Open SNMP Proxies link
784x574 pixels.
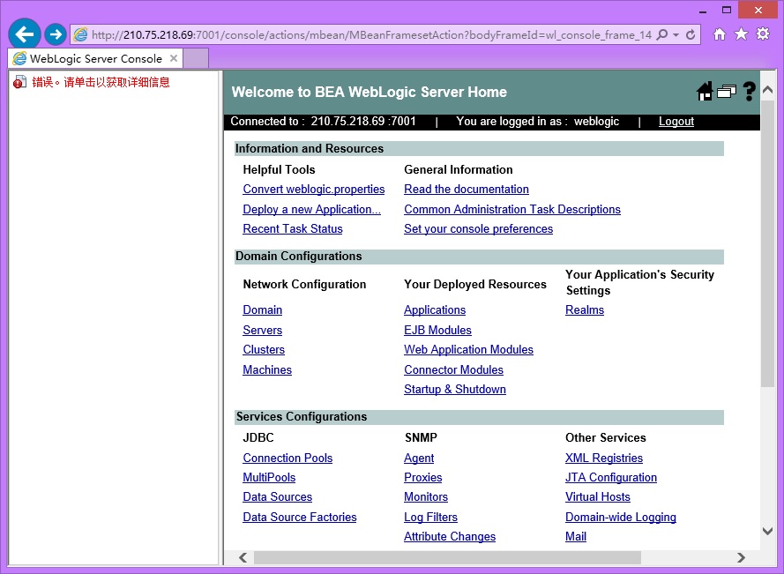(x=423, y=478)
